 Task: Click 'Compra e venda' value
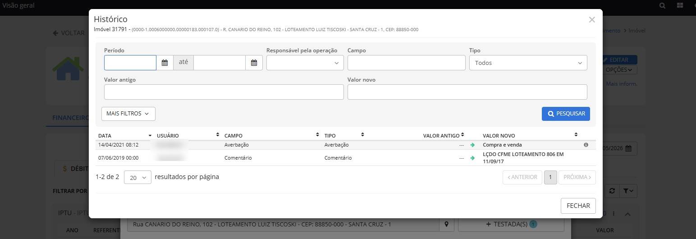tap(502, 145)
